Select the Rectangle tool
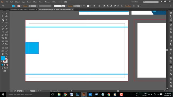 point(6,23)
